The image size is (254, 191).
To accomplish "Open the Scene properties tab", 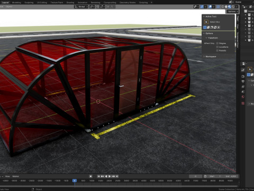I will point(243,92).
